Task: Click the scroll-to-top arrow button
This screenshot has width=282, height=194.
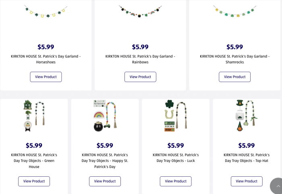Action: [x=277, y=187]
